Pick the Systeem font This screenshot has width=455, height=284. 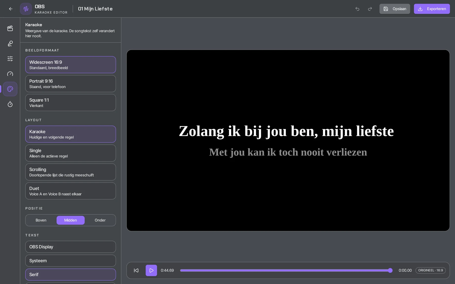click(x=71, y=261)
